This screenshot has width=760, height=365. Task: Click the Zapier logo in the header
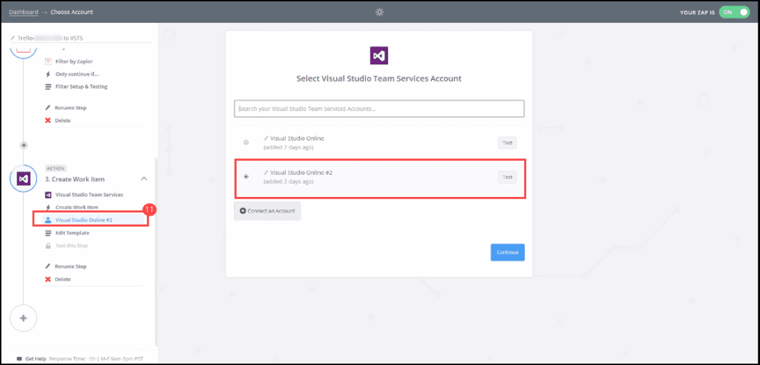pos(379,13)
